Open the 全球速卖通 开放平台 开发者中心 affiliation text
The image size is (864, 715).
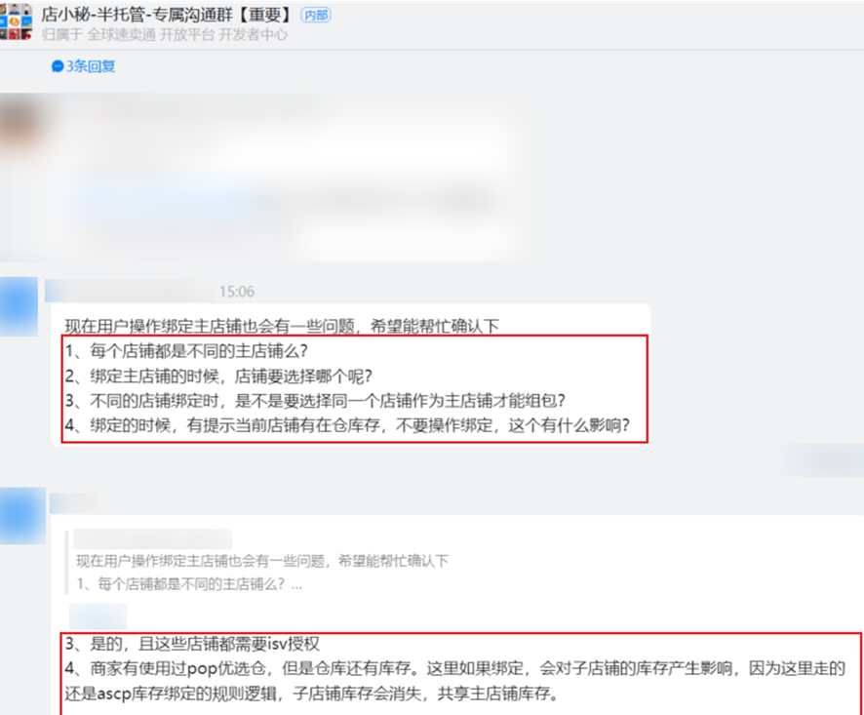[165, 35]
